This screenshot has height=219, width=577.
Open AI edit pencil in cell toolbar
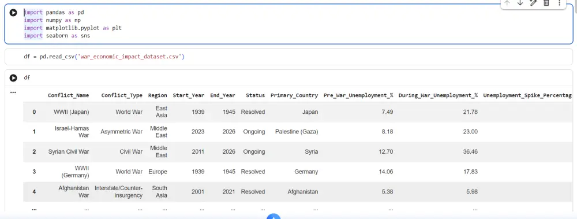(x=533, y=3)
